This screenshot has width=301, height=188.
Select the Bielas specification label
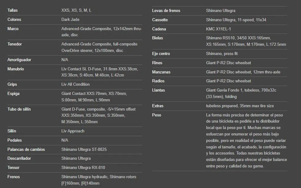[158, 38]
